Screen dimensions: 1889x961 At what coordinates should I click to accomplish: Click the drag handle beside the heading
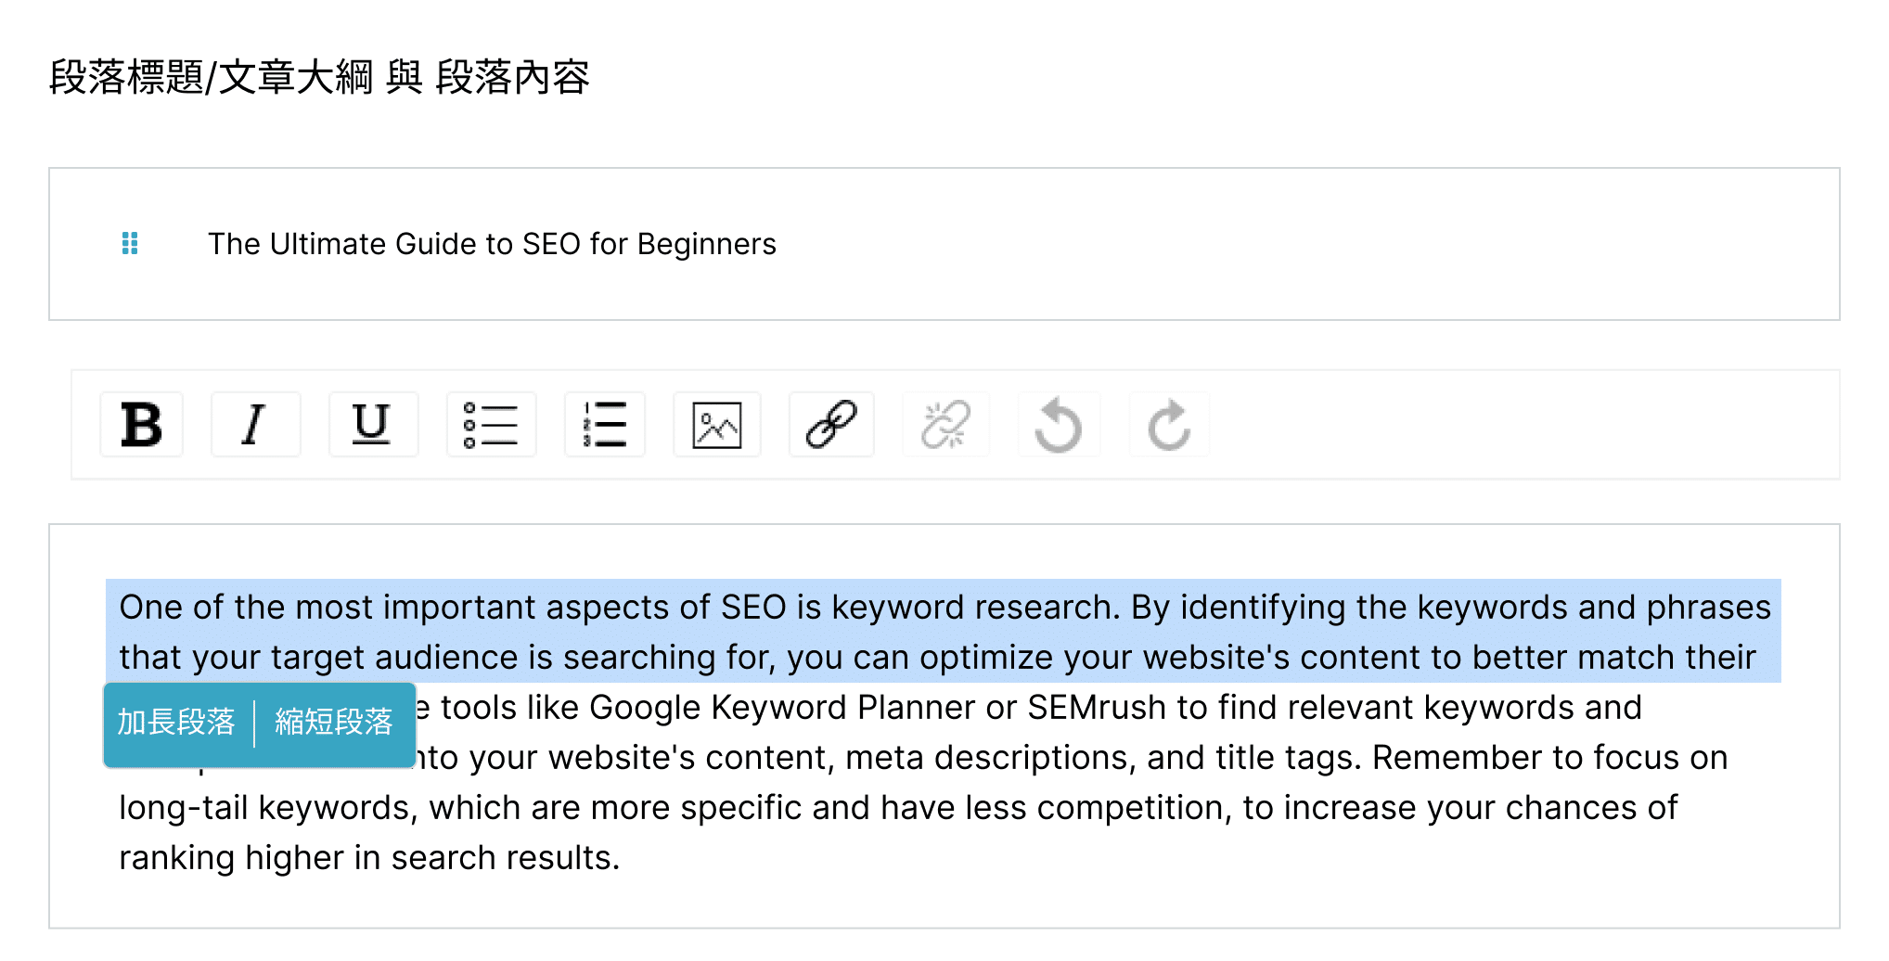pyautogui.click(x=130, y=244)
